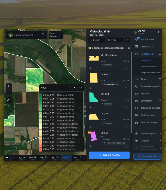This screenshot has height=190, width=166.
Task: Open Riesgo de enfermedad menu item
Action: click(x=150, y=73)
